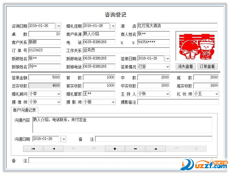230x175 pixels.
Task: Click the 流失查看 button
Action: pos(186,67)
